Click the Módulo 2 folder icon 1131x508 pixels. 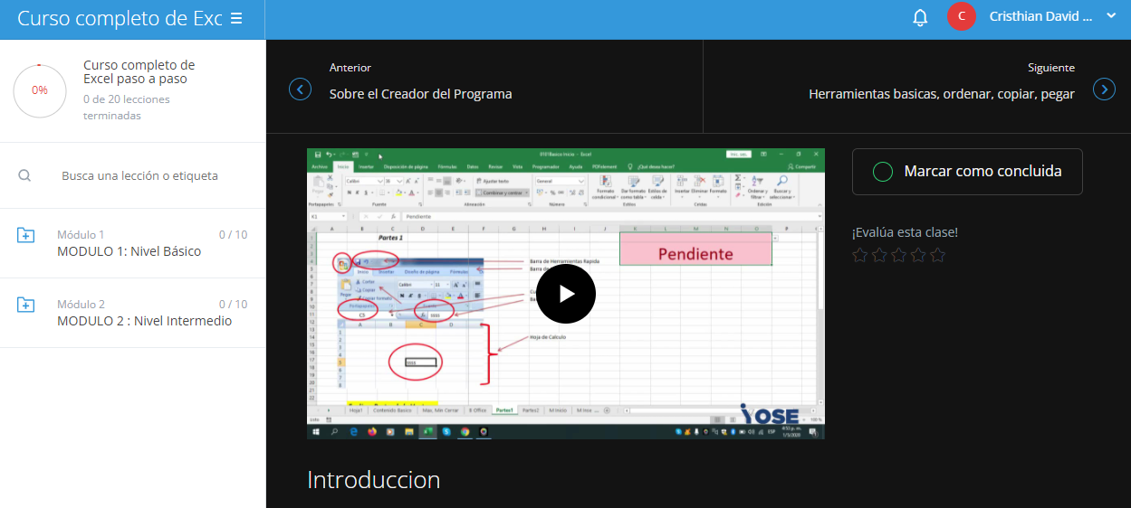(x=26, y=305)
